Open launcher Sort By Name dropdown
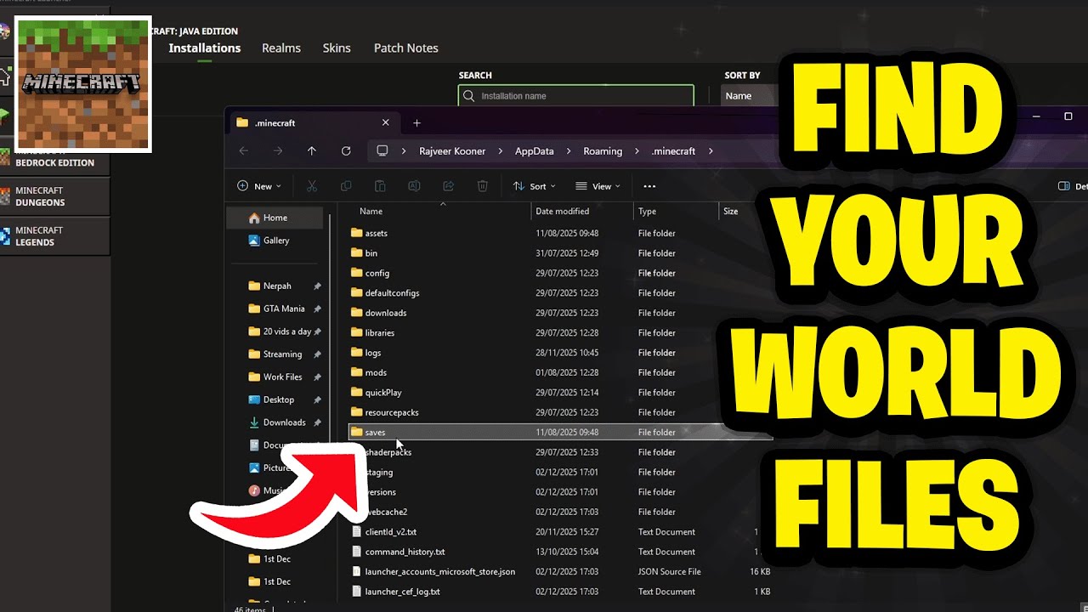 [x=750, y=96]
